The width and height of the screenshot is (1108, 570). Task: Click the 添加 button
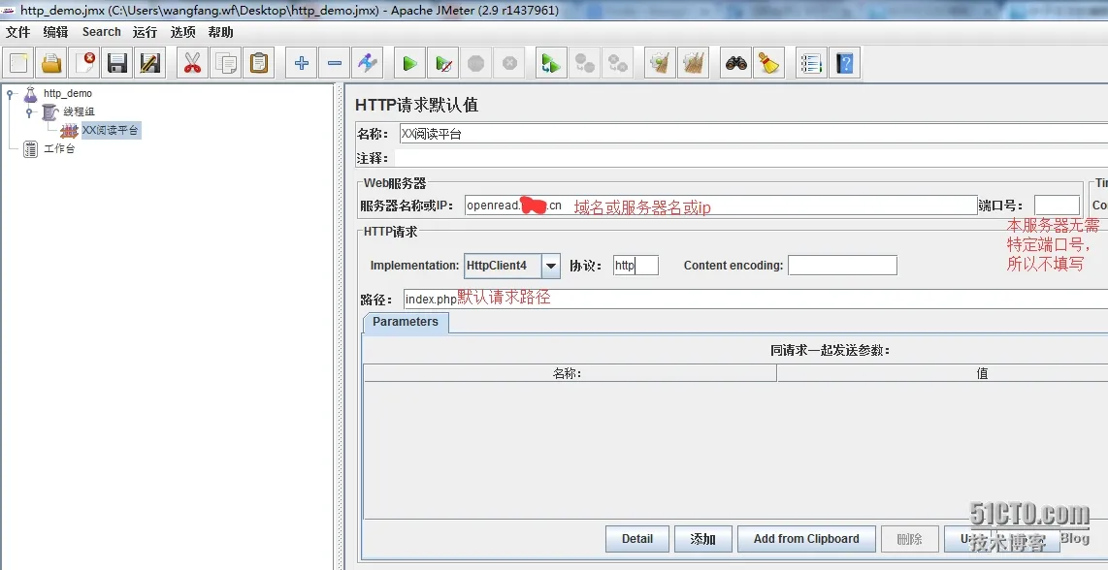(703, 539)
